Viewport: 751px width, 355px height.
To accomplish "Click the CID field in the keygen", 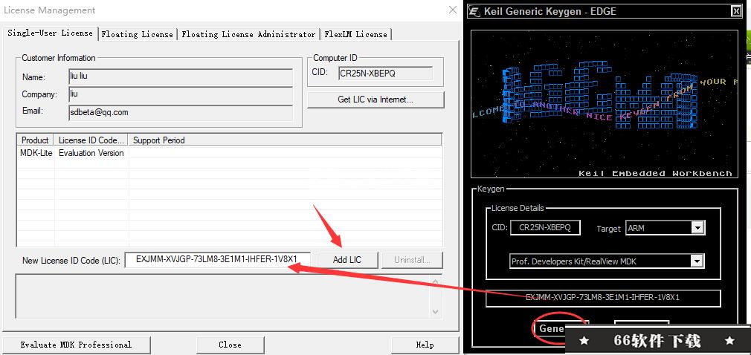I will tap(545, 228).
